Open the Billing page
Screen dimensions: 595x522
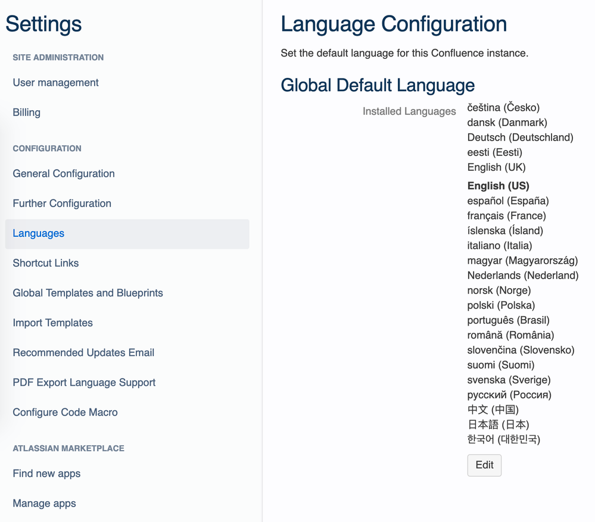coord(27,112)
